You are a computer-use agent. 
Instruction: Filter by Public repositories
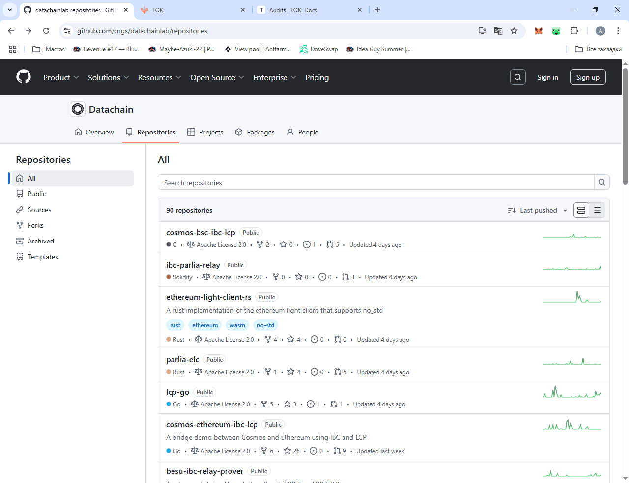73,194
